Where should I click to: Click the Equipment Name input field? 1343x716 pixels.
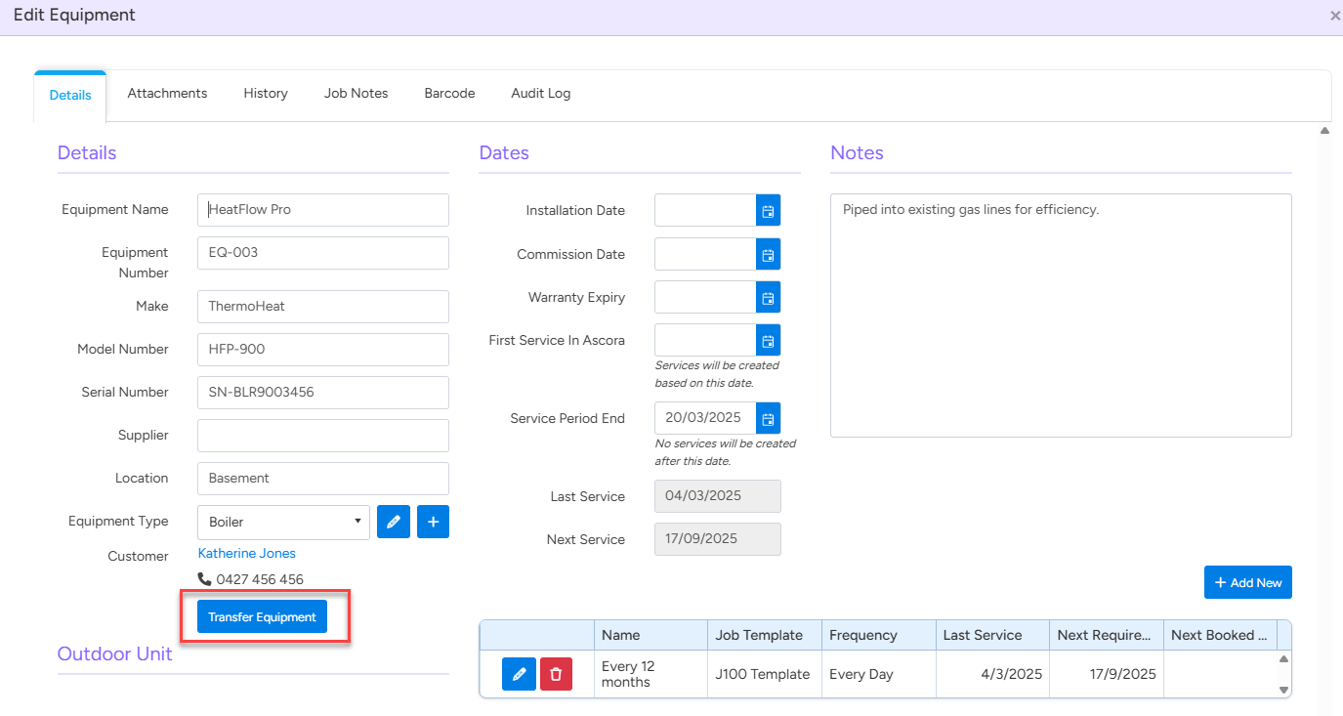click(x=322, y=210)
